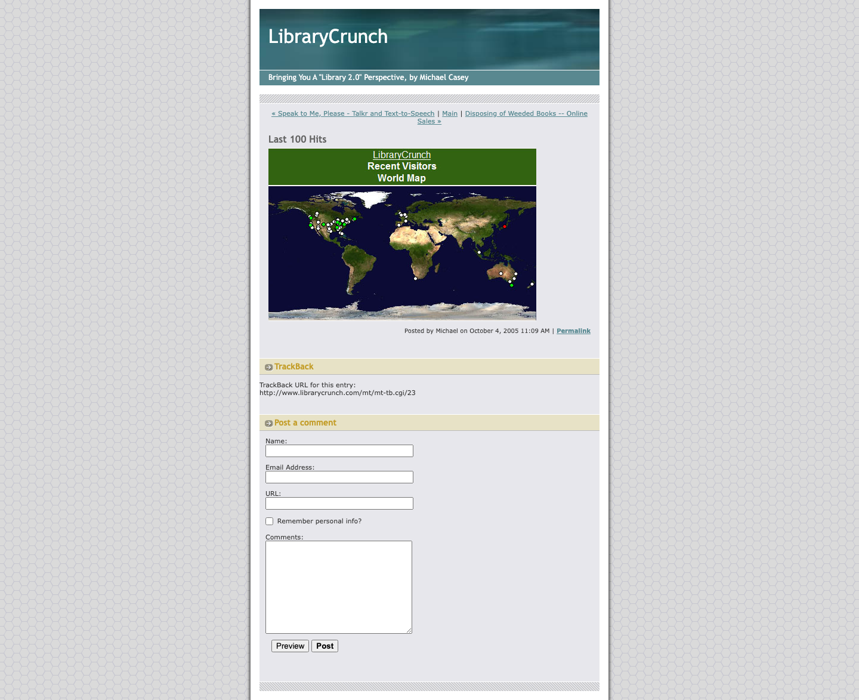Viewport: 859px width, 700px height.
Task: Preview the comment
Action: point(290,646)
